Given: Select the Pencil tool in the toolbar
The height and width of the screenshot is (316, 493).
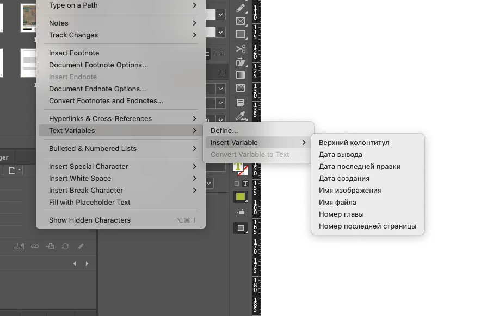Looking at the screenshot, I should (x=241, y=8).
